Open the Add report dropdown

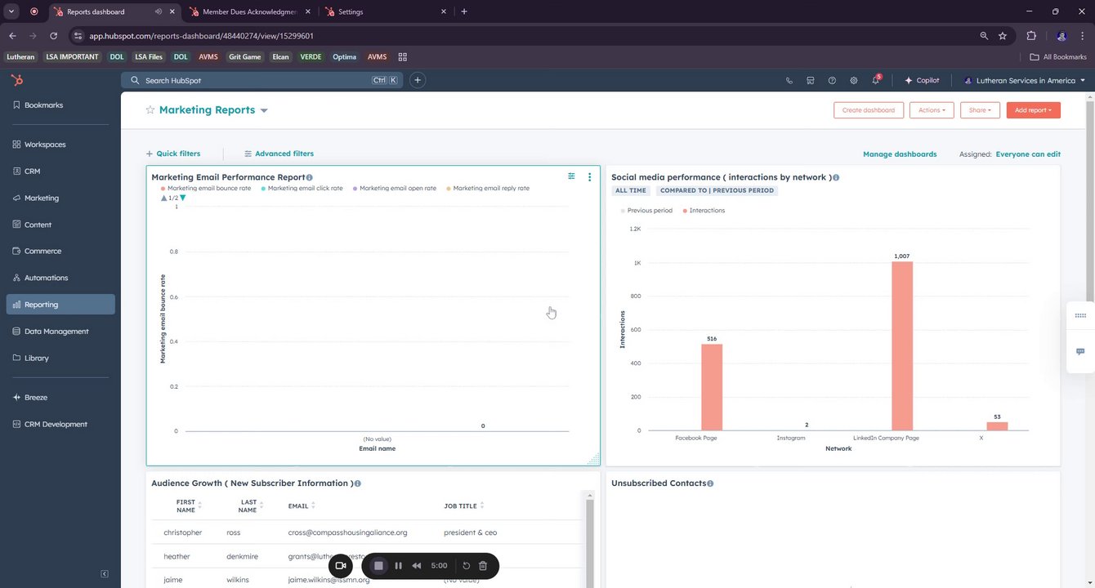[1033, 110]
